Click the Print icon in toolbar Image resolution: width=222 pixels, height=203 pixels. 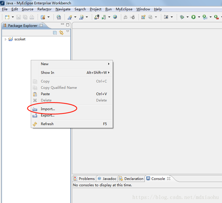32,17
